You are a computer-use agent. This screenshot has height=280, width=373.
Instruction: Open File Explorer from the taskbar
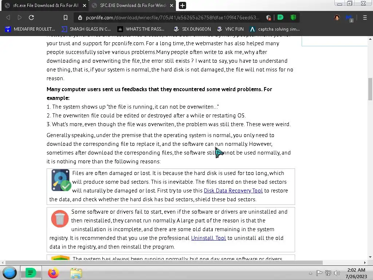click(x=76, y=273)
